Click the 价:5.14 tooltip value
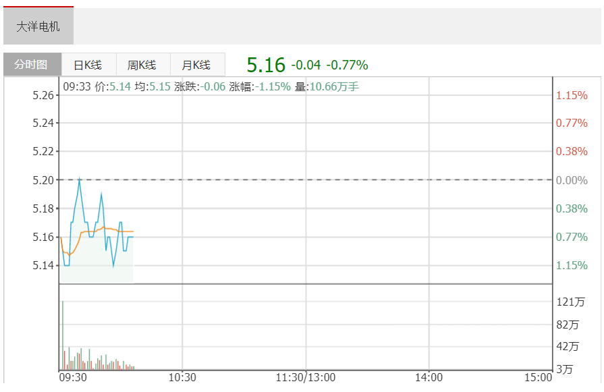 click(x=113, y=86)
